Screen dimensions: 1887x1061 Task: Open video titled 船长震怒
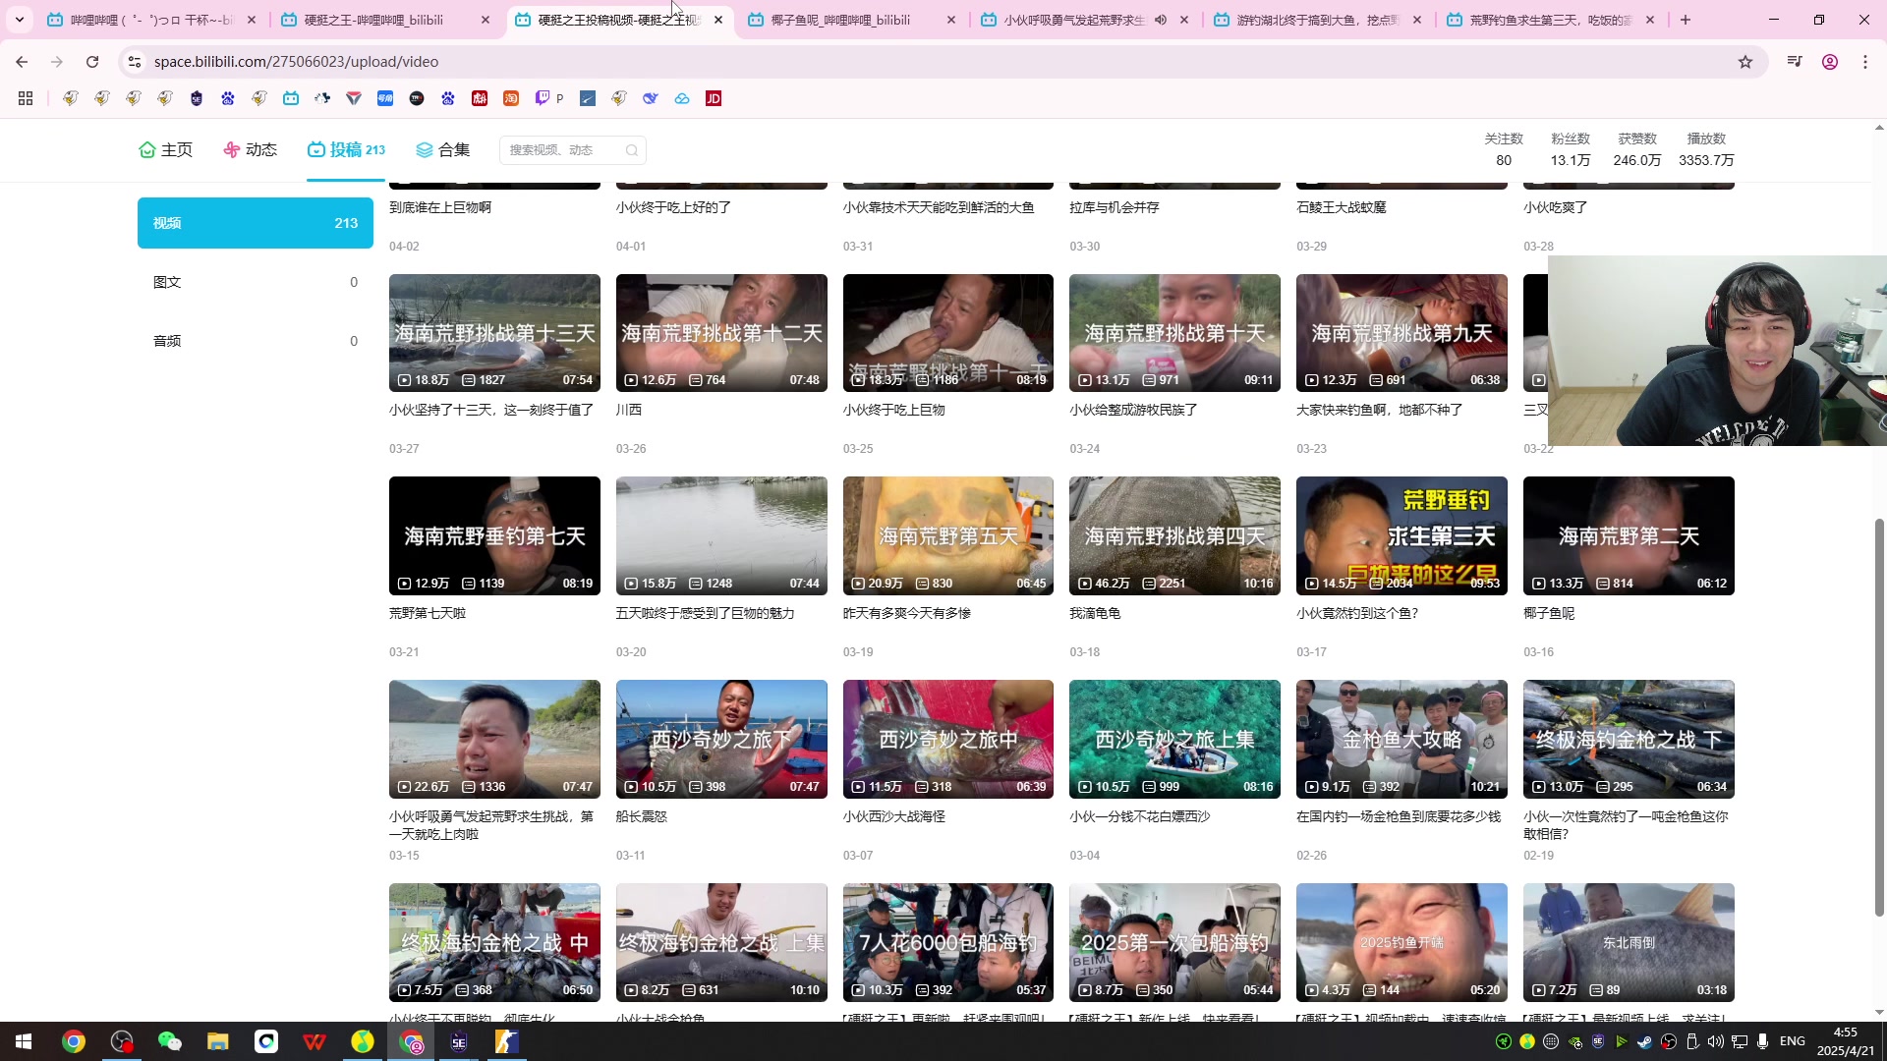[x=641, y=816]
